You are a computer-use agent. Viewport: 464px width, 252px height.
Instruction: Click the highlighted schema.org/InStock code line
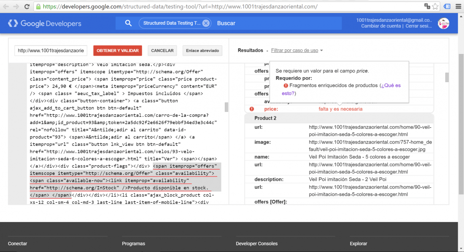119,188
